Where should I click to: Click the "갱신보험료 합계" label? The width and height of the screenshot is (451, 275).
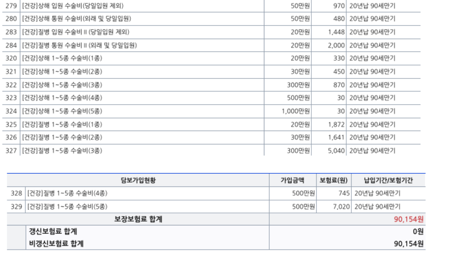coord(53,231)
